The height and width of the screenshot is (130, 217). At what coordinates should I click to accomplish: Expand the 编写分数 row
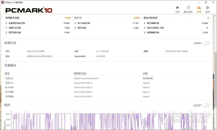pos(75,28)
